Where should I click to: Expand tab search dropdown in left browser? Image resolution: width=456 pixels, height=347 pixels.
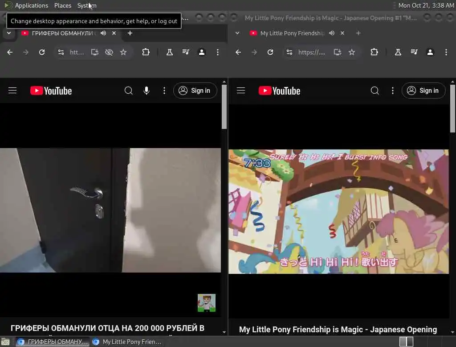tap(9, 33)
